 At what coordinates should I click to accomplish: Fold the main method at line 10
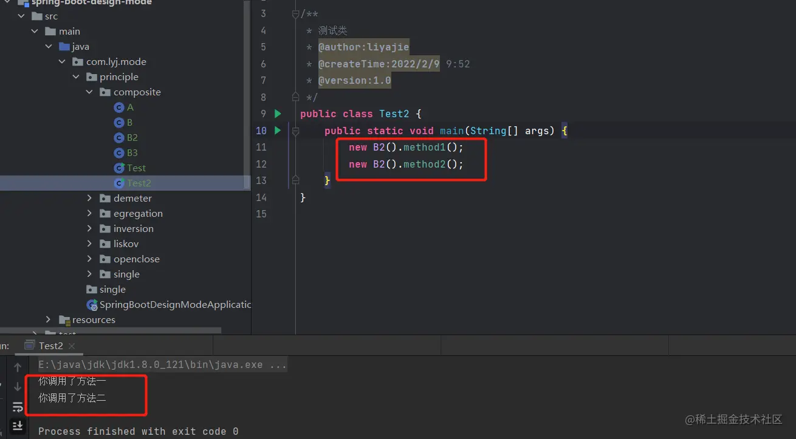[295, 131]
